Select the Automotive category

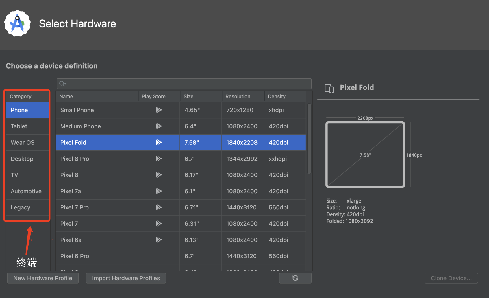pyautogui.click(x=27, y=191)
